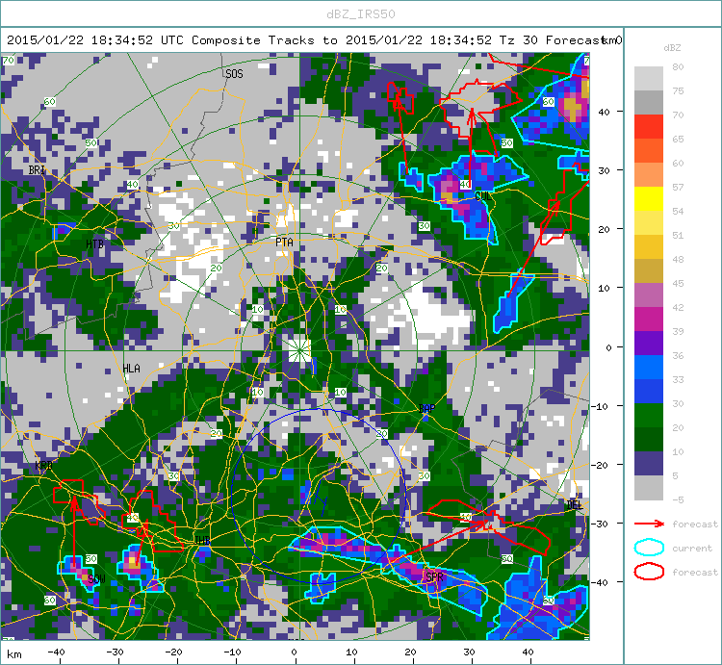
Task: Click the KRB station label
Action: (x=43, y=465)
